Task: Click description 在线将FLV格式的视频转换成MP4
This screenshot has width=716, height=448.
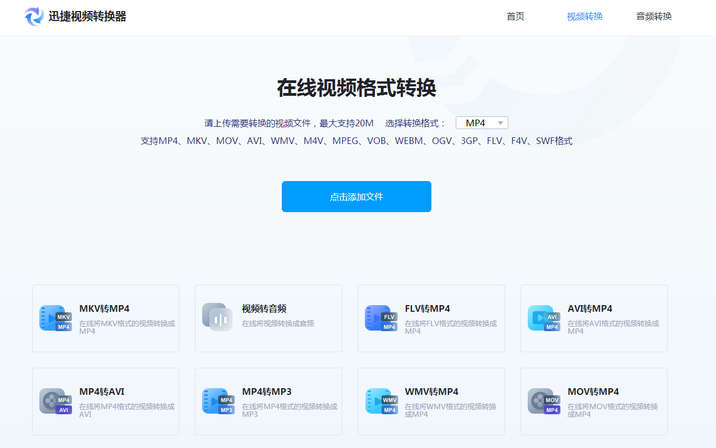Action: (451, 327)
